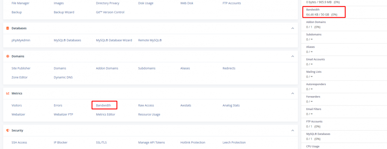Open the Visitors metrics
The image size is (387, 149).
point(17,105)
